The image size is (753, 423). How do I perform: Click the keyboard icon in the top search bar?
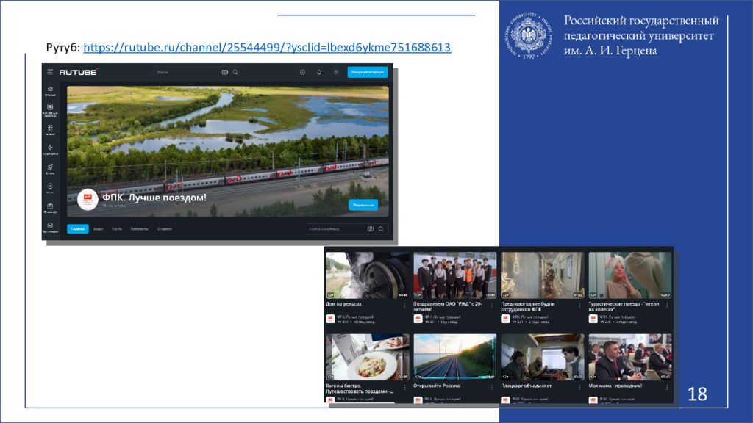pyautogui.click(x=225, y=72)
